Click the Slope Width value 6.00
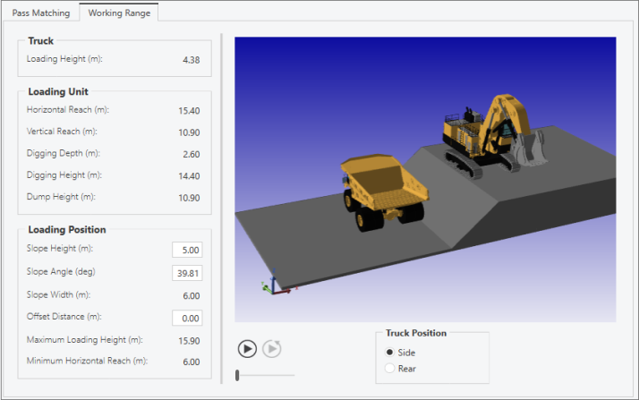This screenshot has width=639, height=400. tap(192, 295)
